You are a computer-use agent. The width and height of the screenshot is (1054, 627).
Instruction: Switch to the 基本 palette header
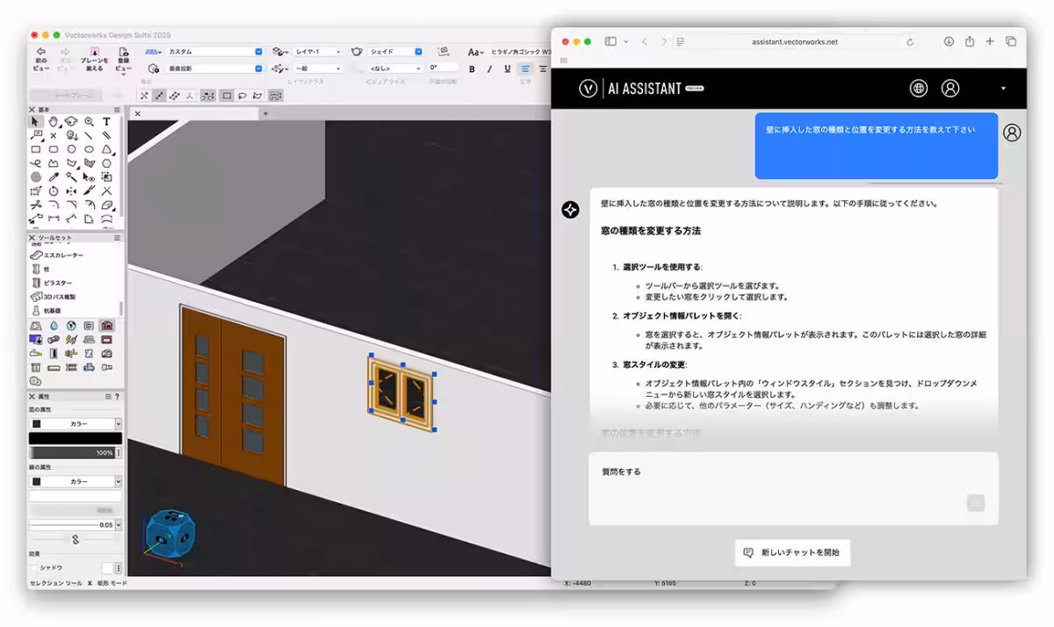click(x=42, y=109)
